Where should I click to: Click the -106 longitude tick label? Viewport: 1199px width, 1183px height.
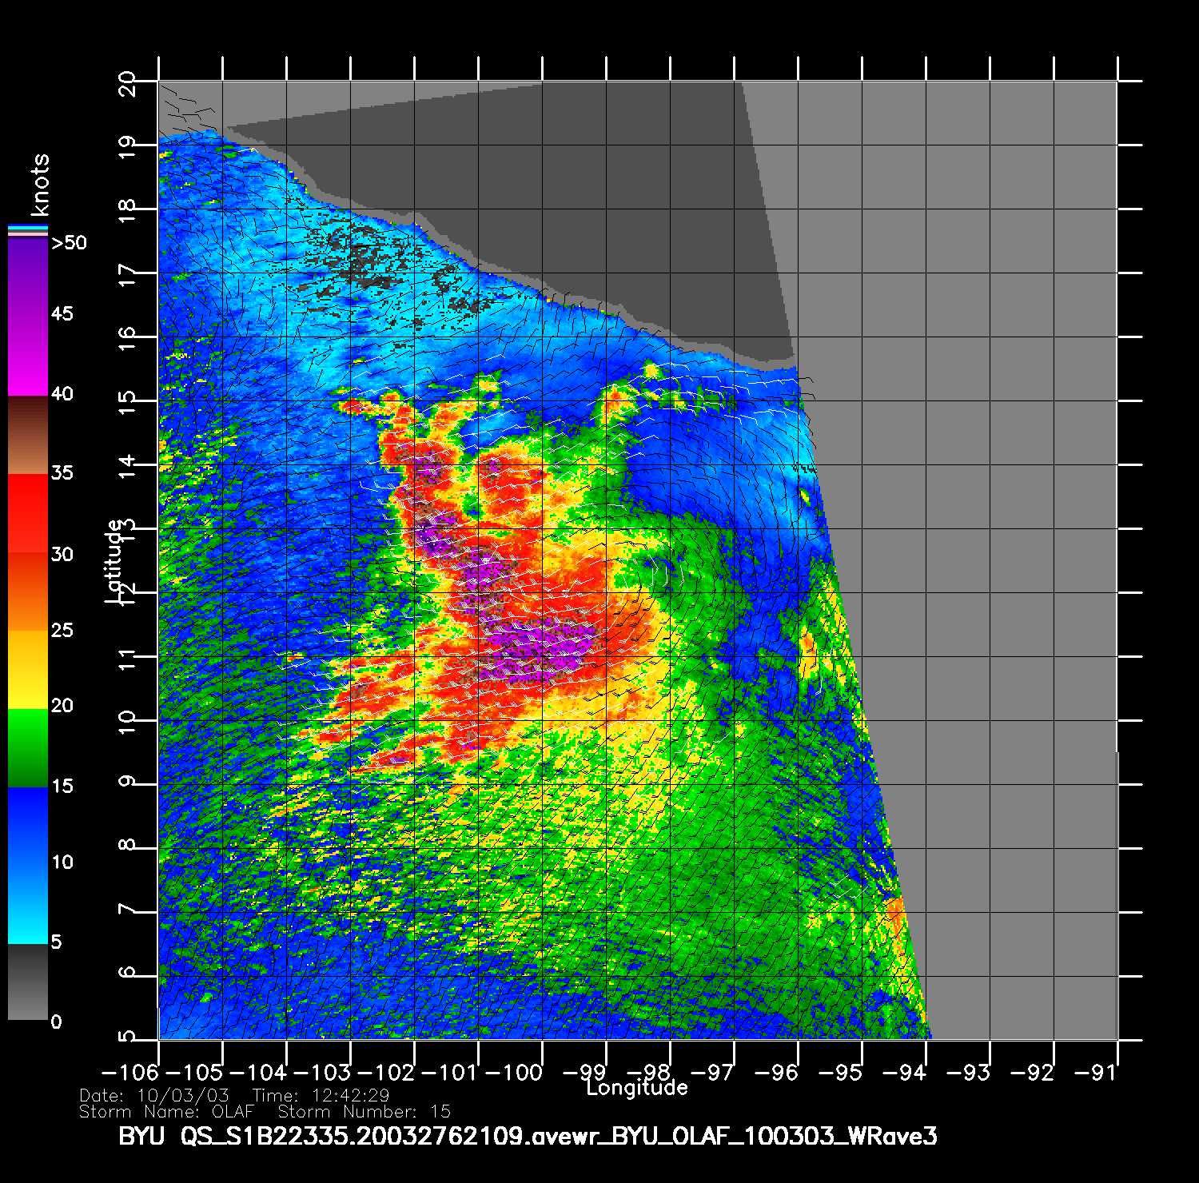(129, 1072)
